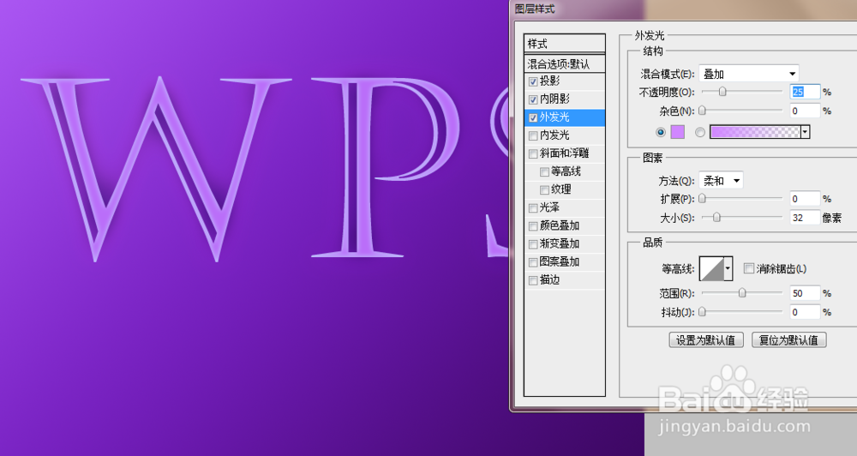The width and height of the screenshot is (857, 456).
Task: Select the 渐变叠加 style row label
Action: point(560,243)
